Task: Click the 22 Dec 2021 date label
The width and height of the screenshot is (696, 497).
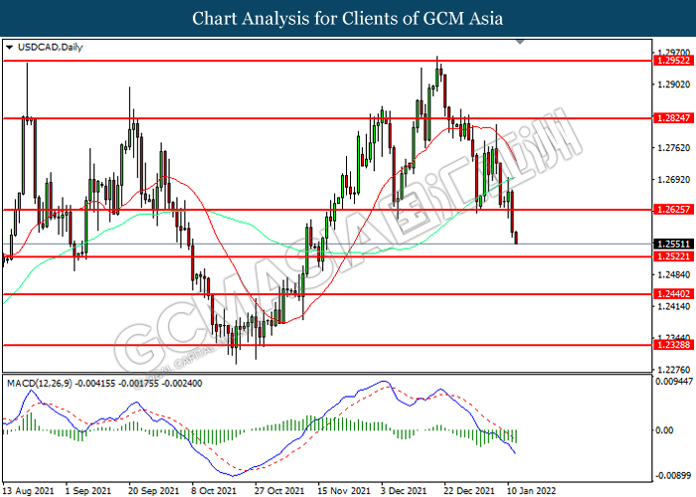Action: (469, 491)
